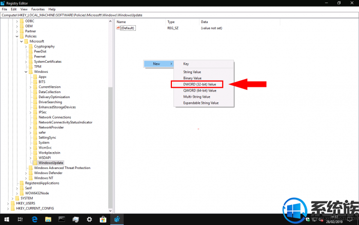Expand the OEM key arrow
The height and width of the screenshot is (225, 359).
(x=17, y=26)
